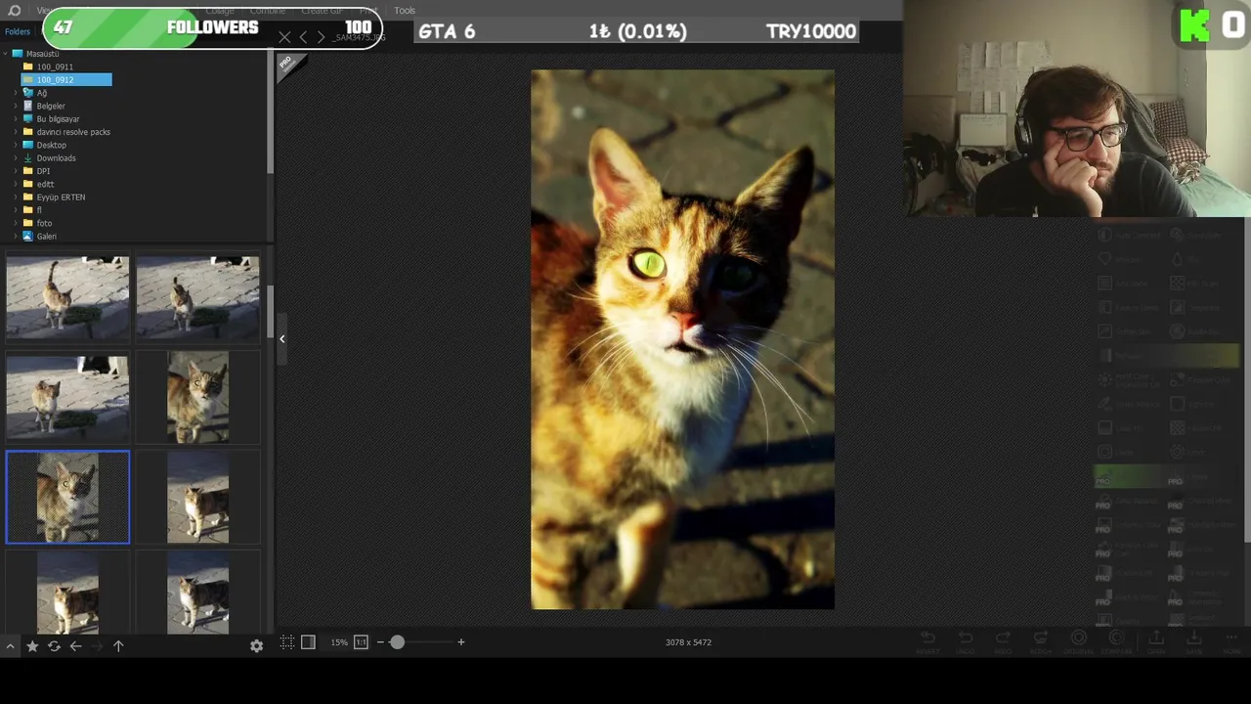
Task: Select the 100_0912 folder
Action: (66, 79)
